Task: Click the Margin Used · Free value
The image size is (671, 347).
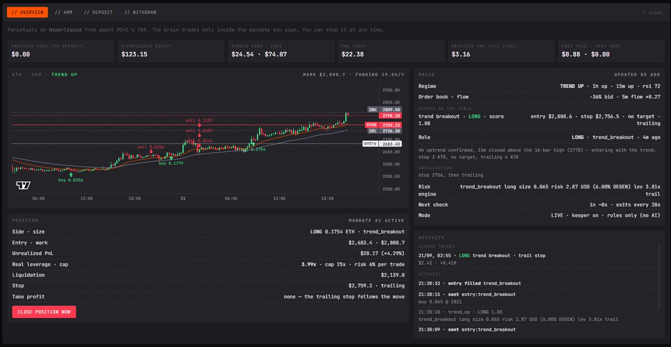Action: tap(259, 54)
